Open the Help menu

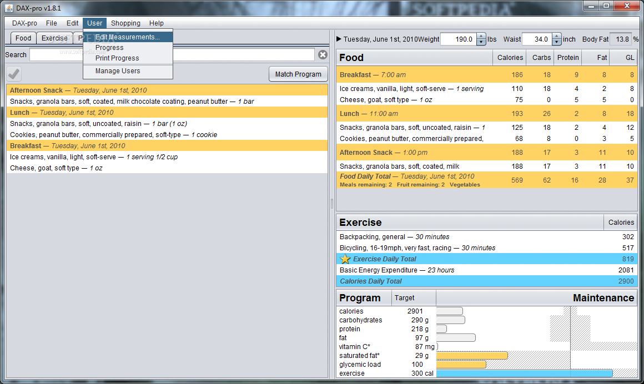click(x=156, y=23)
